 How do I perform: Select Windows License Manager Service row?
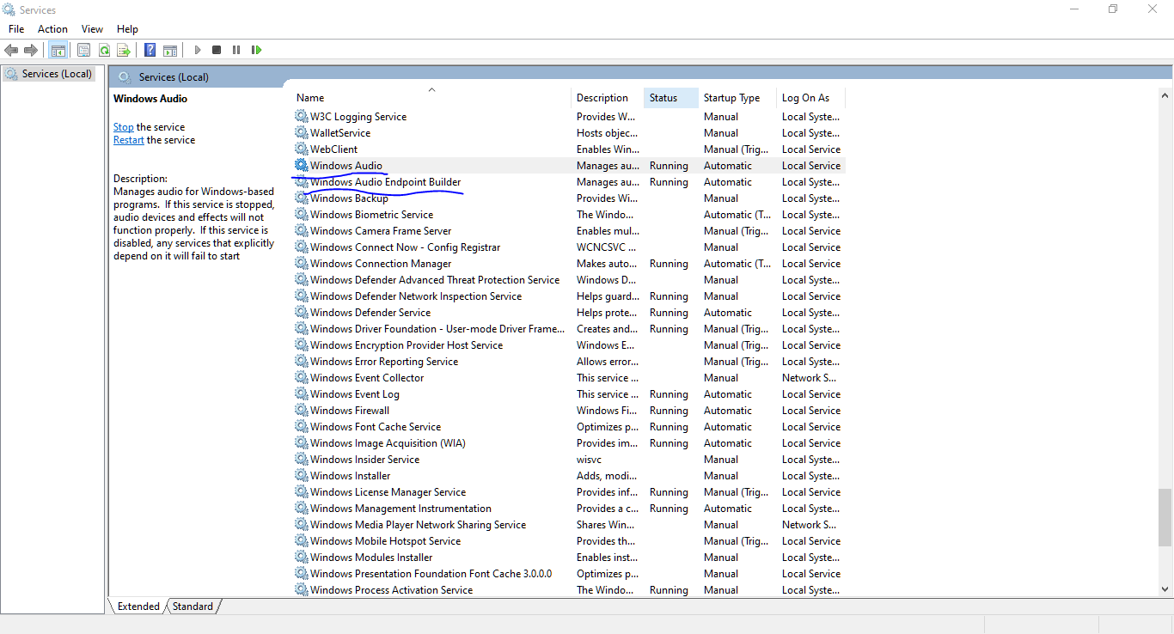pyautogui.click(x=569, y=492)
